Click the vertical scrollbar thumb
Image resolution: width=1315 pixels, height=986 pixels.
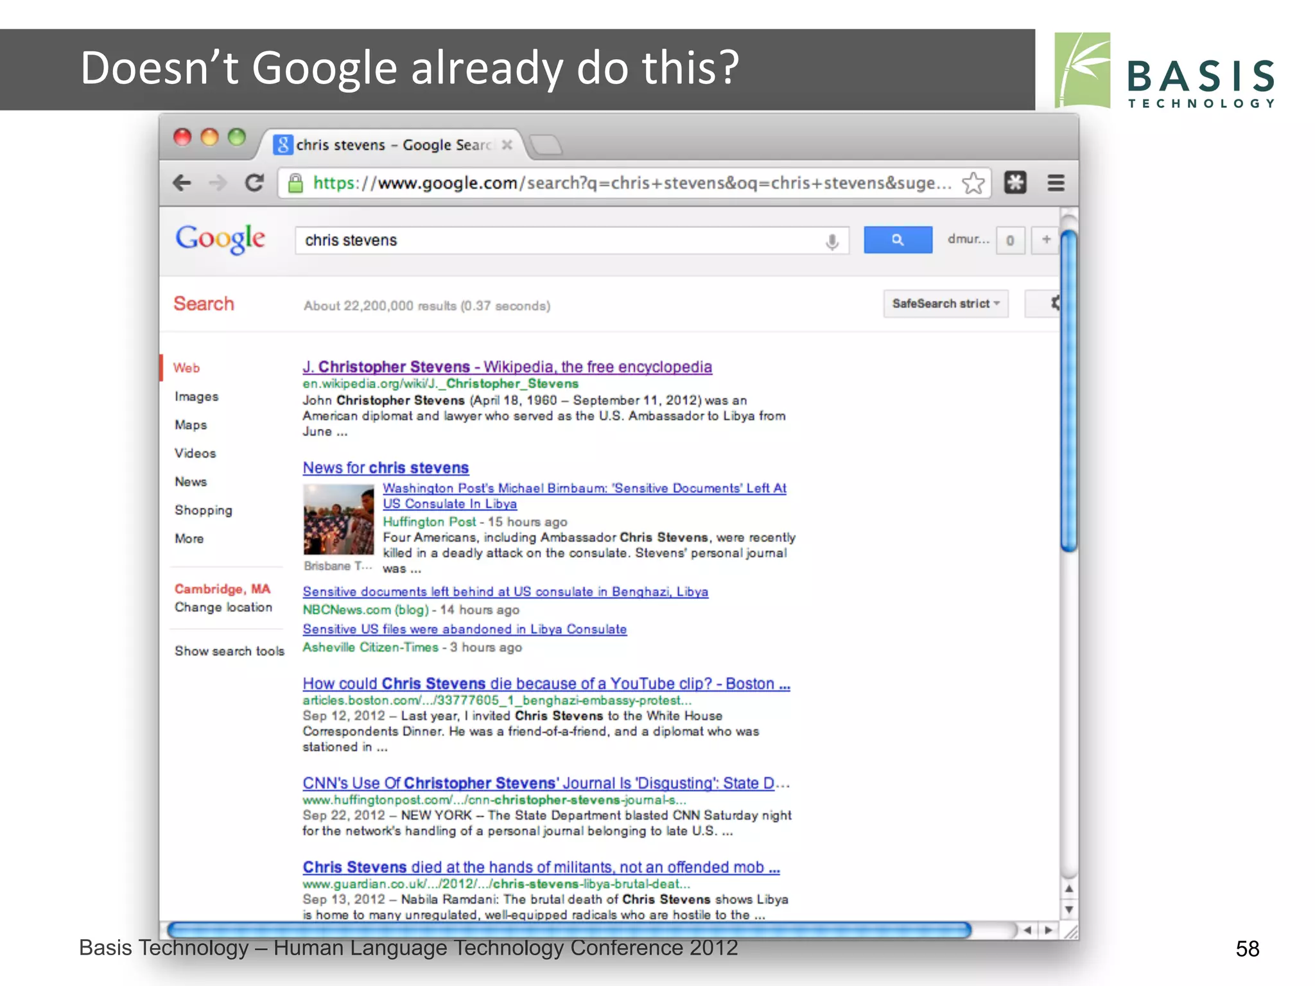pos(1068,390)
